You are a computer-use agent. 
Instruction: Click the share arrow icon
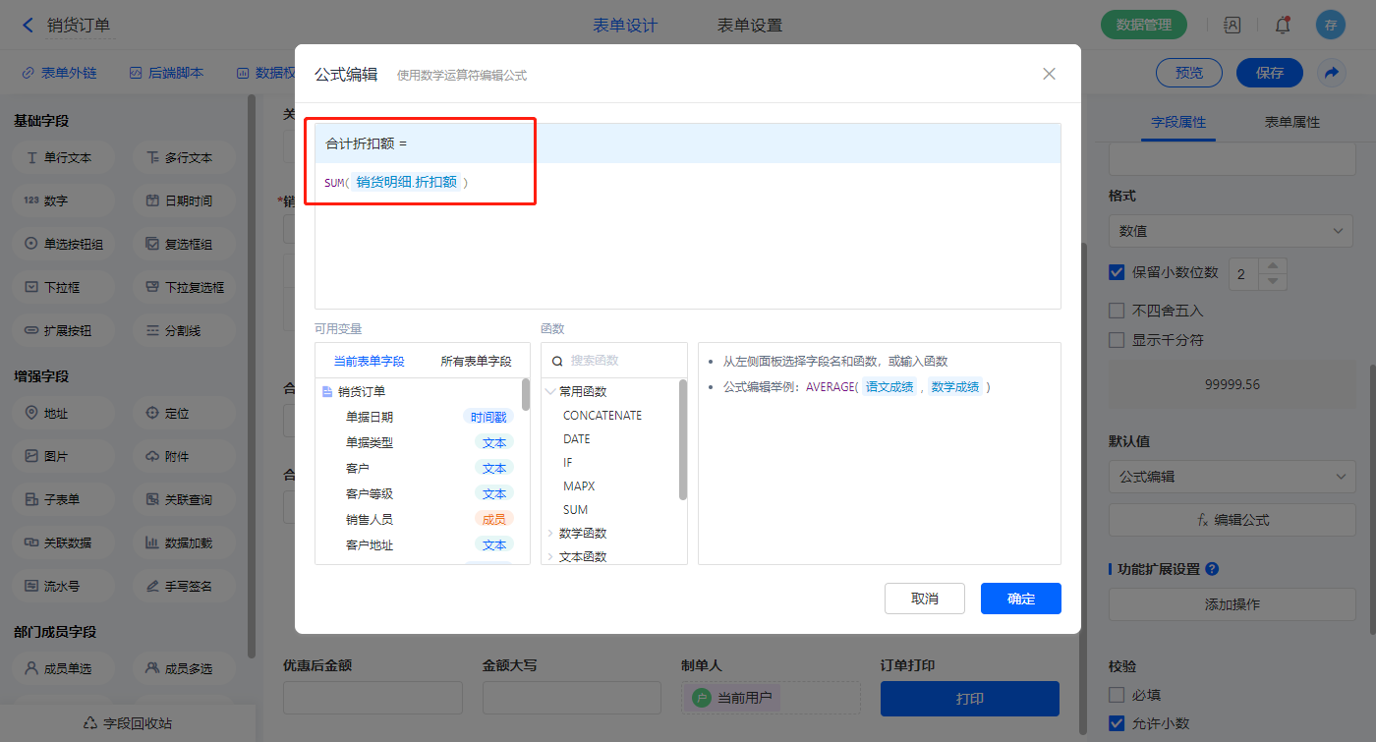pyautogui.click(x=1332, y=73)
